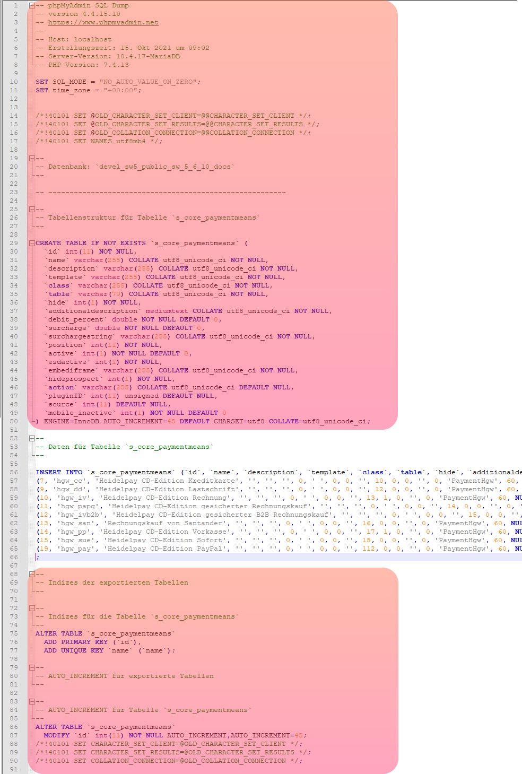Click the `additionaldescription` mediumtext column line
This screenshot has width=522, height=774.
(x=188, y=311)
